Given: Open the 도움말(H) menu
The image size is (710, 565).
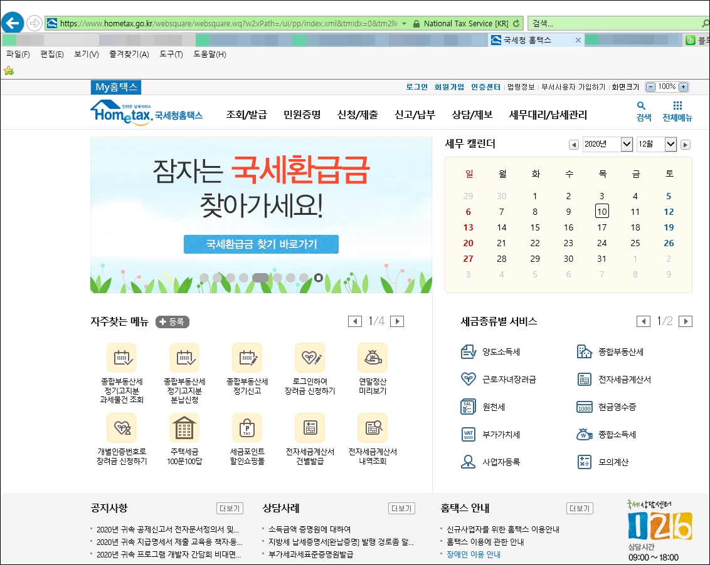Looking at the screenshot, I should [209, 54].
